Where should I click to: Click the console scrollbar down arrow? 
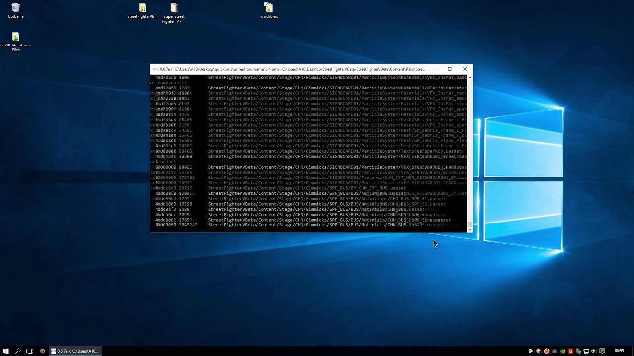point(470,230)
